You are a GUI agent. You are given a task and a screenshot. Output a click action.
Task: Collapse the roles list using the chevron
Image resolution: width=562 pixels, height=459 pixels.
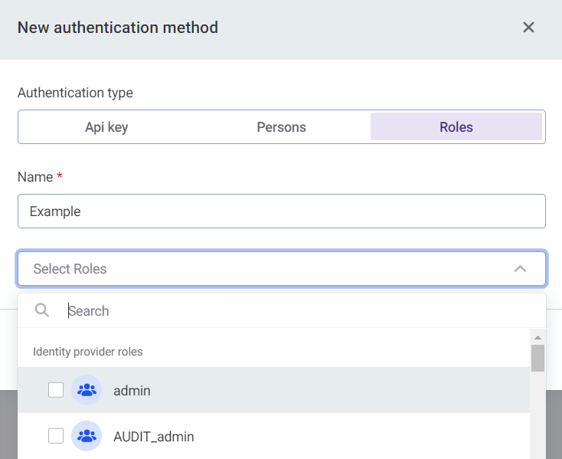pos(520,269)
